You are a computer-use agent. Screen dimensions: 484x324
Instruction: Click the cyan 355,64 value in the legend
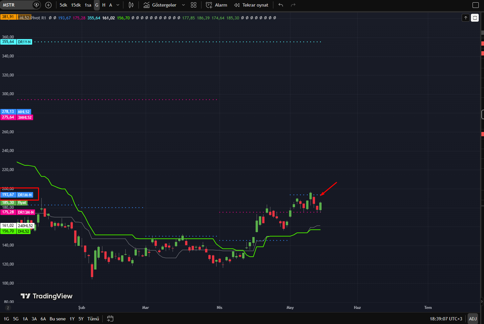94,18
